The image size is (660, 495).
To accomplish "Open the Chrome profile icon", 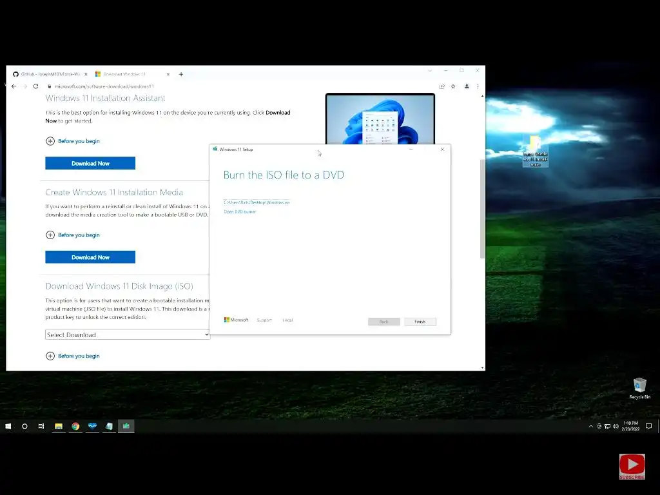I will [467, 86].
